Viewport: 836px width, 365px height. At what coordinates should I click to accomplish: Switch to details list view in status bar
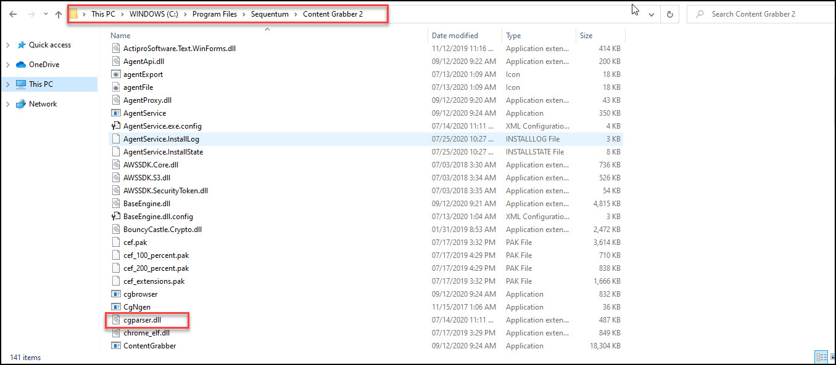[x=821, y=357]
